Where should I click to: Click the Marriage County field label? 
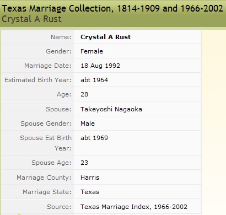click(44, 178)
